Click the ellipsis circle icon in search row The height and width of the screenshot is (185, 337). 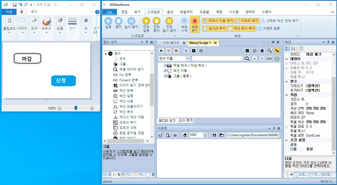(x=277, y=58)
